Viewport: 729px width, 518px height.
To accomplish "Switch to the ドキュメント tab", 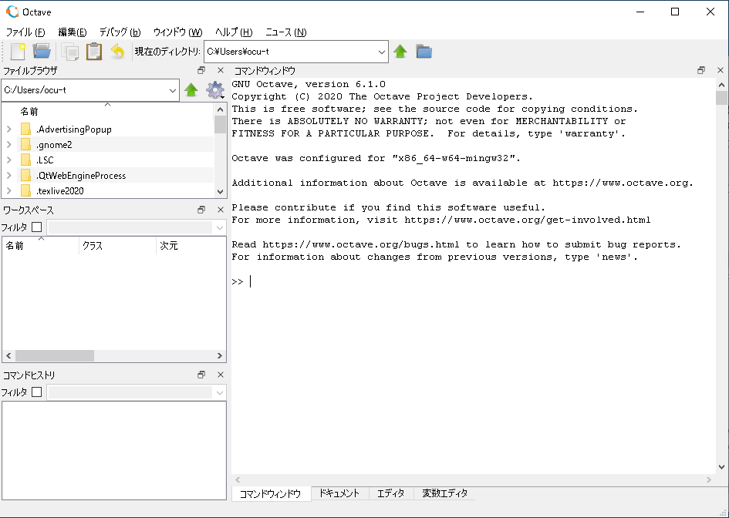I will click(339, 493).
